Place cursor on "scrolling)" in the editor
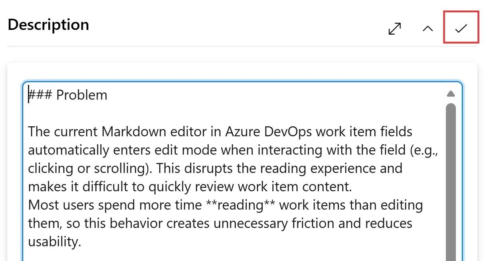489x261 pixels. point(122,168)
